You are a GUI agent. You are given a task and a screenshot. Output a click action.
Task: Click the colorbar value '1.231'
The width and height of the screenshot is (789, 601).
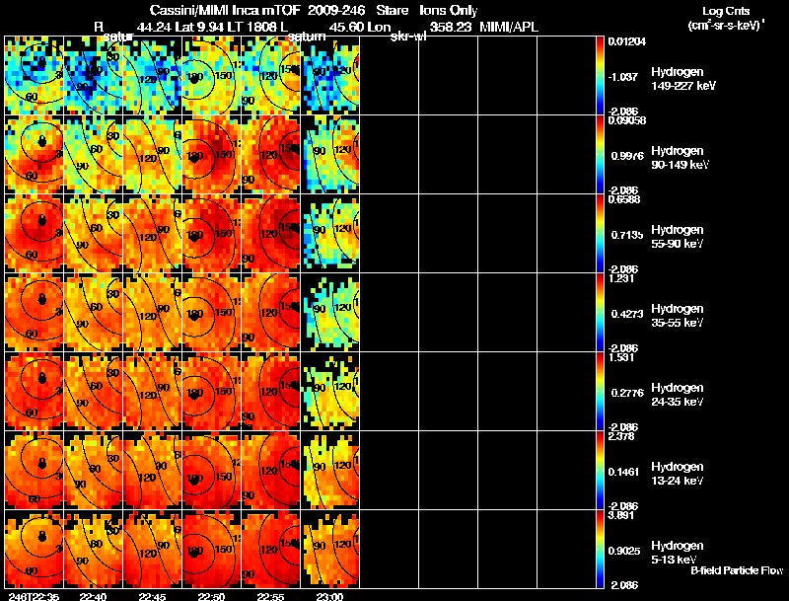click(621, 278)
